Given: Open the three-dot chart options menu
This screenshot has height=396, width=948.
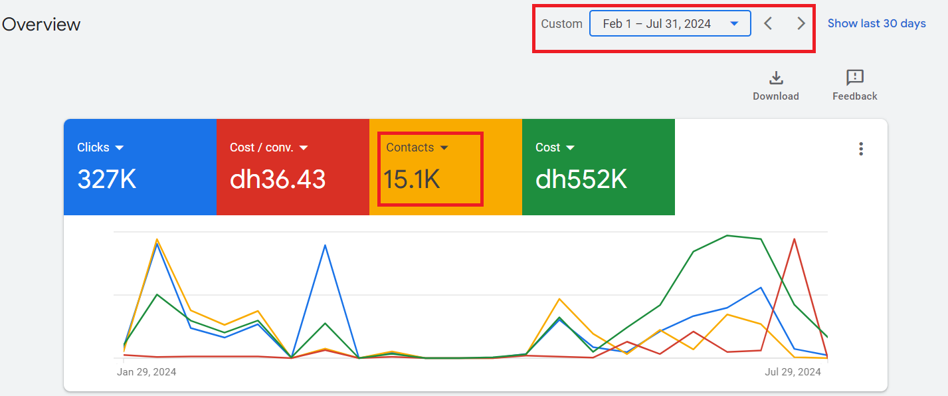Looking at the screenshot, I should tap(861, 149).
